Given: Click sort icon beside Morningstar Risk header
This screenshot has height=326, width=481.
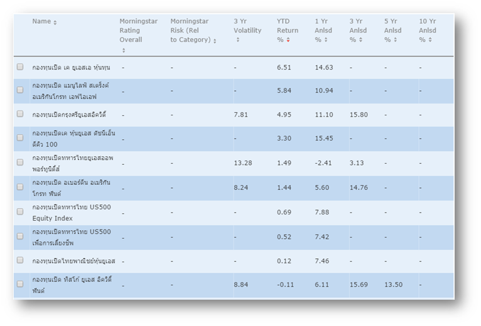Looking at the screenshot, I should click(215, 41).
